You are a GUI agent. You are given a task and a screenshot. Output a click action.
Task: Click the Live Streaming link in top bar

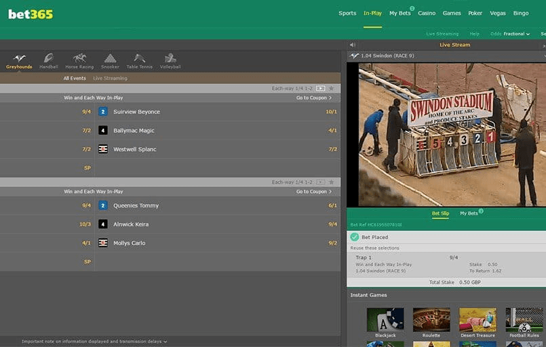pyautogui.click(x=442, y=34)
